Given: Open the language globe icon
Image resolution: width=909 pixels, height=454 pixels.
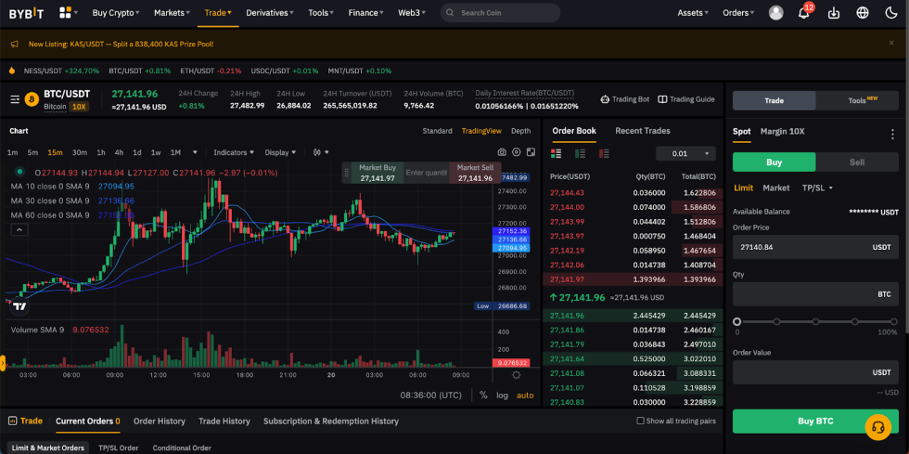Looking at the screenshot, I should click(863, 13).
